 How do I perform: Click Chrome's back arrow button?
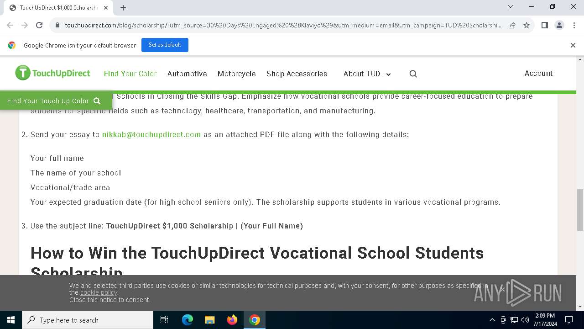pyautogui.click(x=10, y=25)
